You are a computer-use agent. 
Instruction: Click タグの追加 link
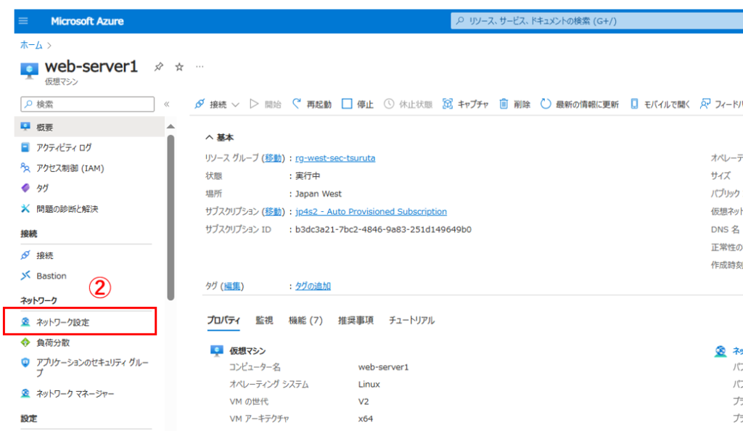point(313,286)
